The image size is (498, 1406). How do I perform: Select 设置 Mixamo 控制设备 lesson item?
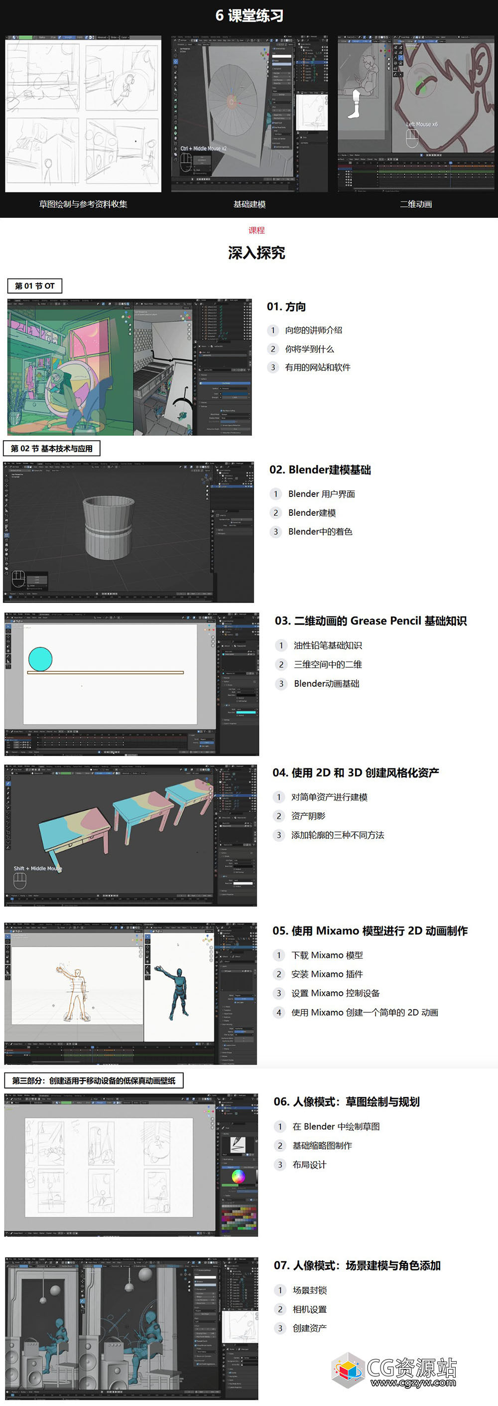tap(336, 993)
